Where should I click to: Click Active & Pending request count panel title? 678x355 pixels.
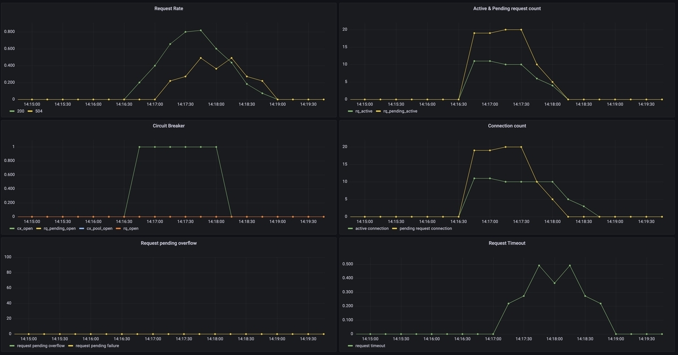(x=507, y=8)
